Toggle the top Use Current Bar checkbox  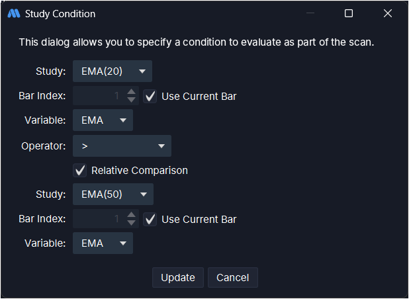point(151,96)
